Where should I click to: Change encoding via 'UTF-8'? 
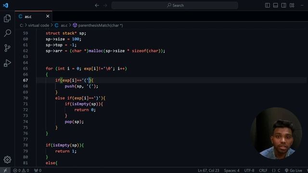click(249, 171)
